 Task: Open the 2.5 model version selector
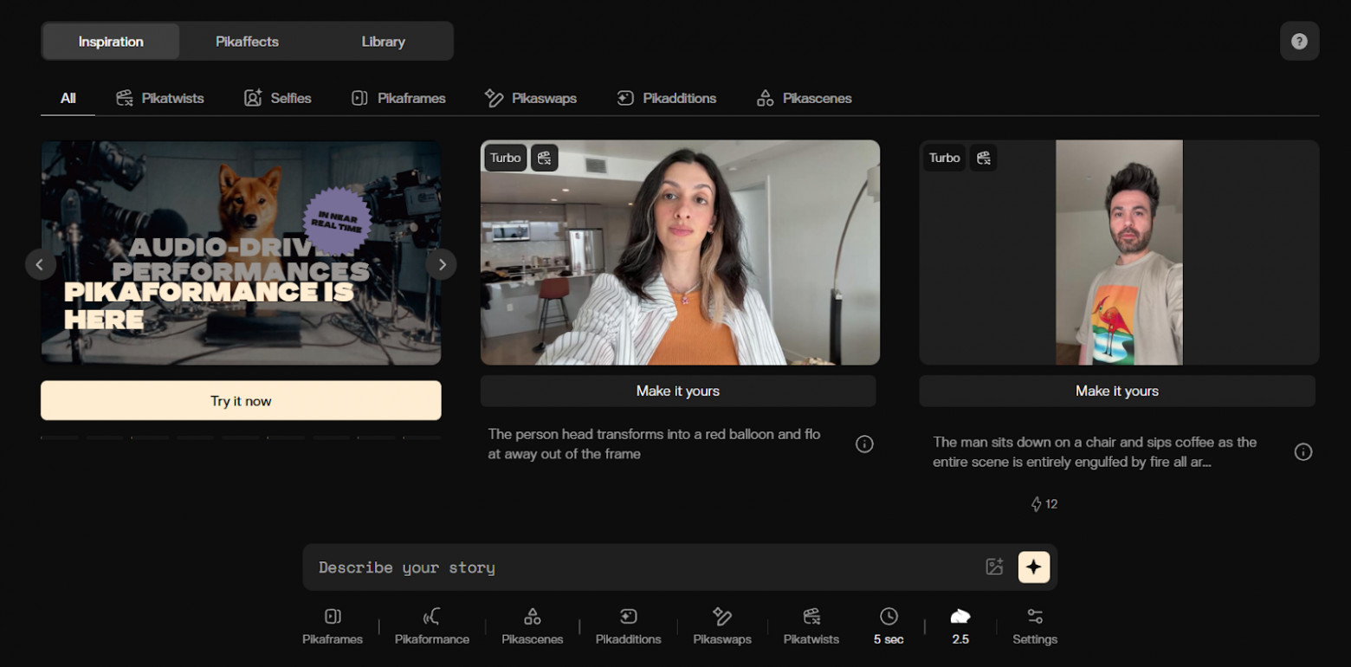(960, 626)
